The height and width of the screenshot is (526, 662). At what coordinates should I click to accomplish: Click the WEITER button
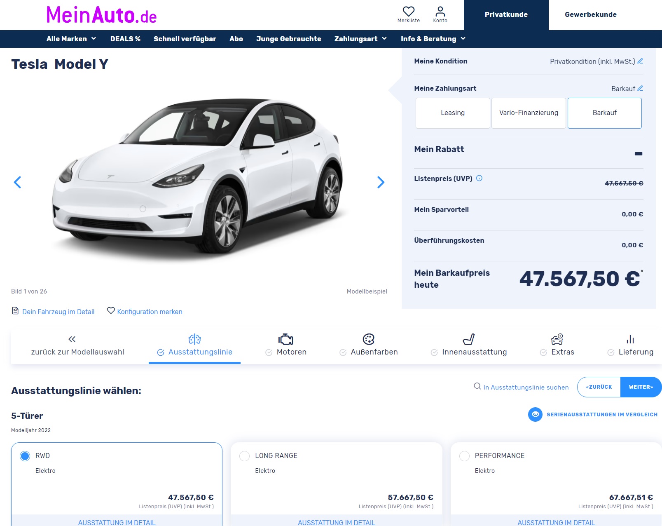coord(641,387)
